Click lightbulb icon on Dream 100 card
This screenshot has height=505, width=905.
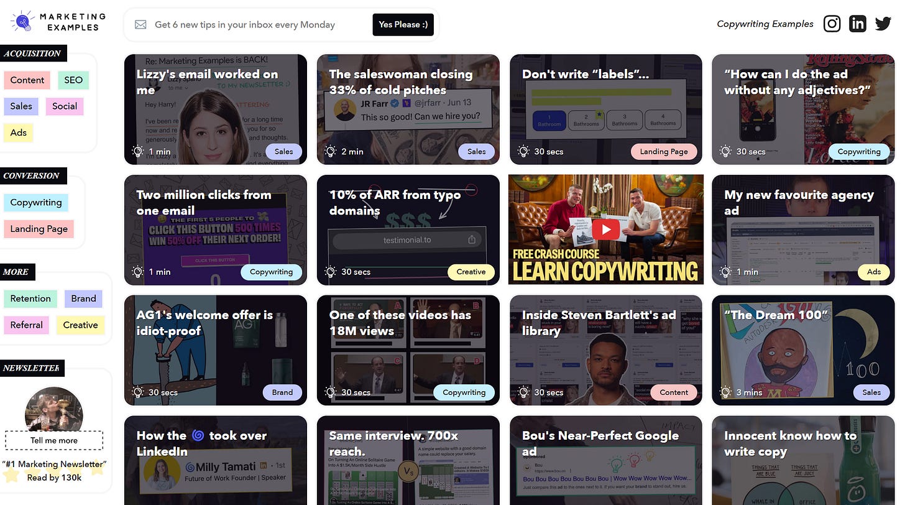tap(725, 392)
